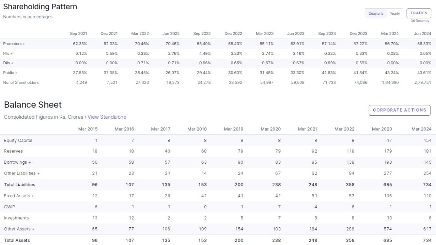Select Borrowings value 138 for Mar 2022
This screenshot has width=436, height=245.
click(x=351, y=162)
